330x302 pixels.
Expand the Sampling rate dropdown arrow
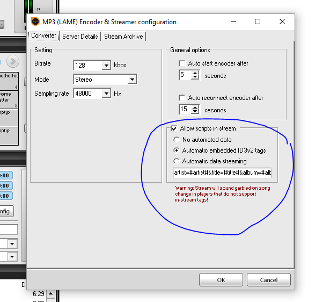point(106,94)
